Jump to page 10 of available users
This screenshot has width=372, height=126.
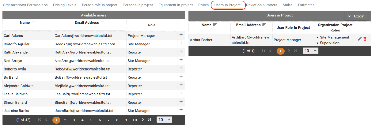(x=134, y=120)
